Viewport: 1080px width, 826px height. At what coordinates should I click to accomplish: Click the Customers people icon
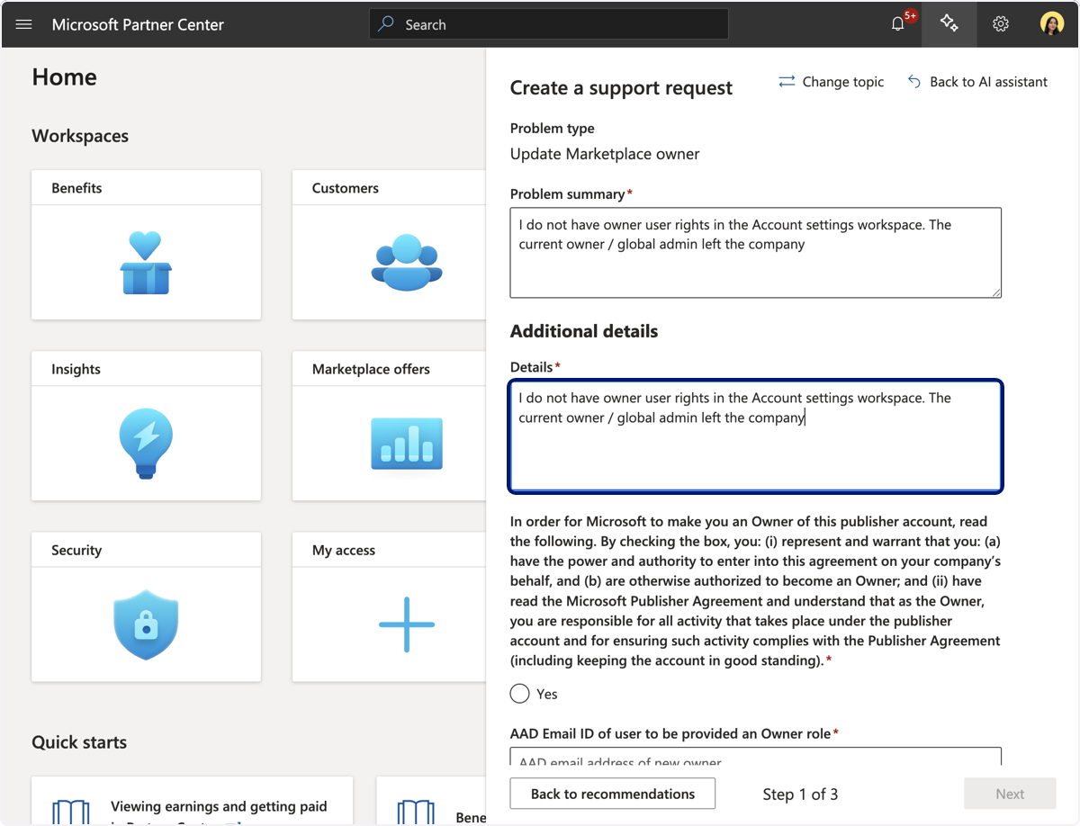(407, 263)
